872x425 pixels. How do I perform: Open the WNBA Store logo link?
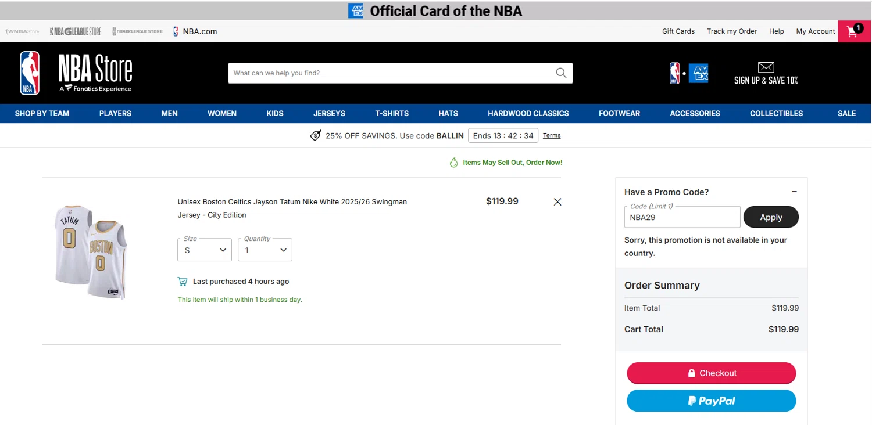click(23, 31)
